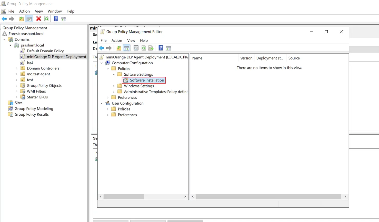Click the New Window from Here icon
Screen dimensions: 379x222
168,48
